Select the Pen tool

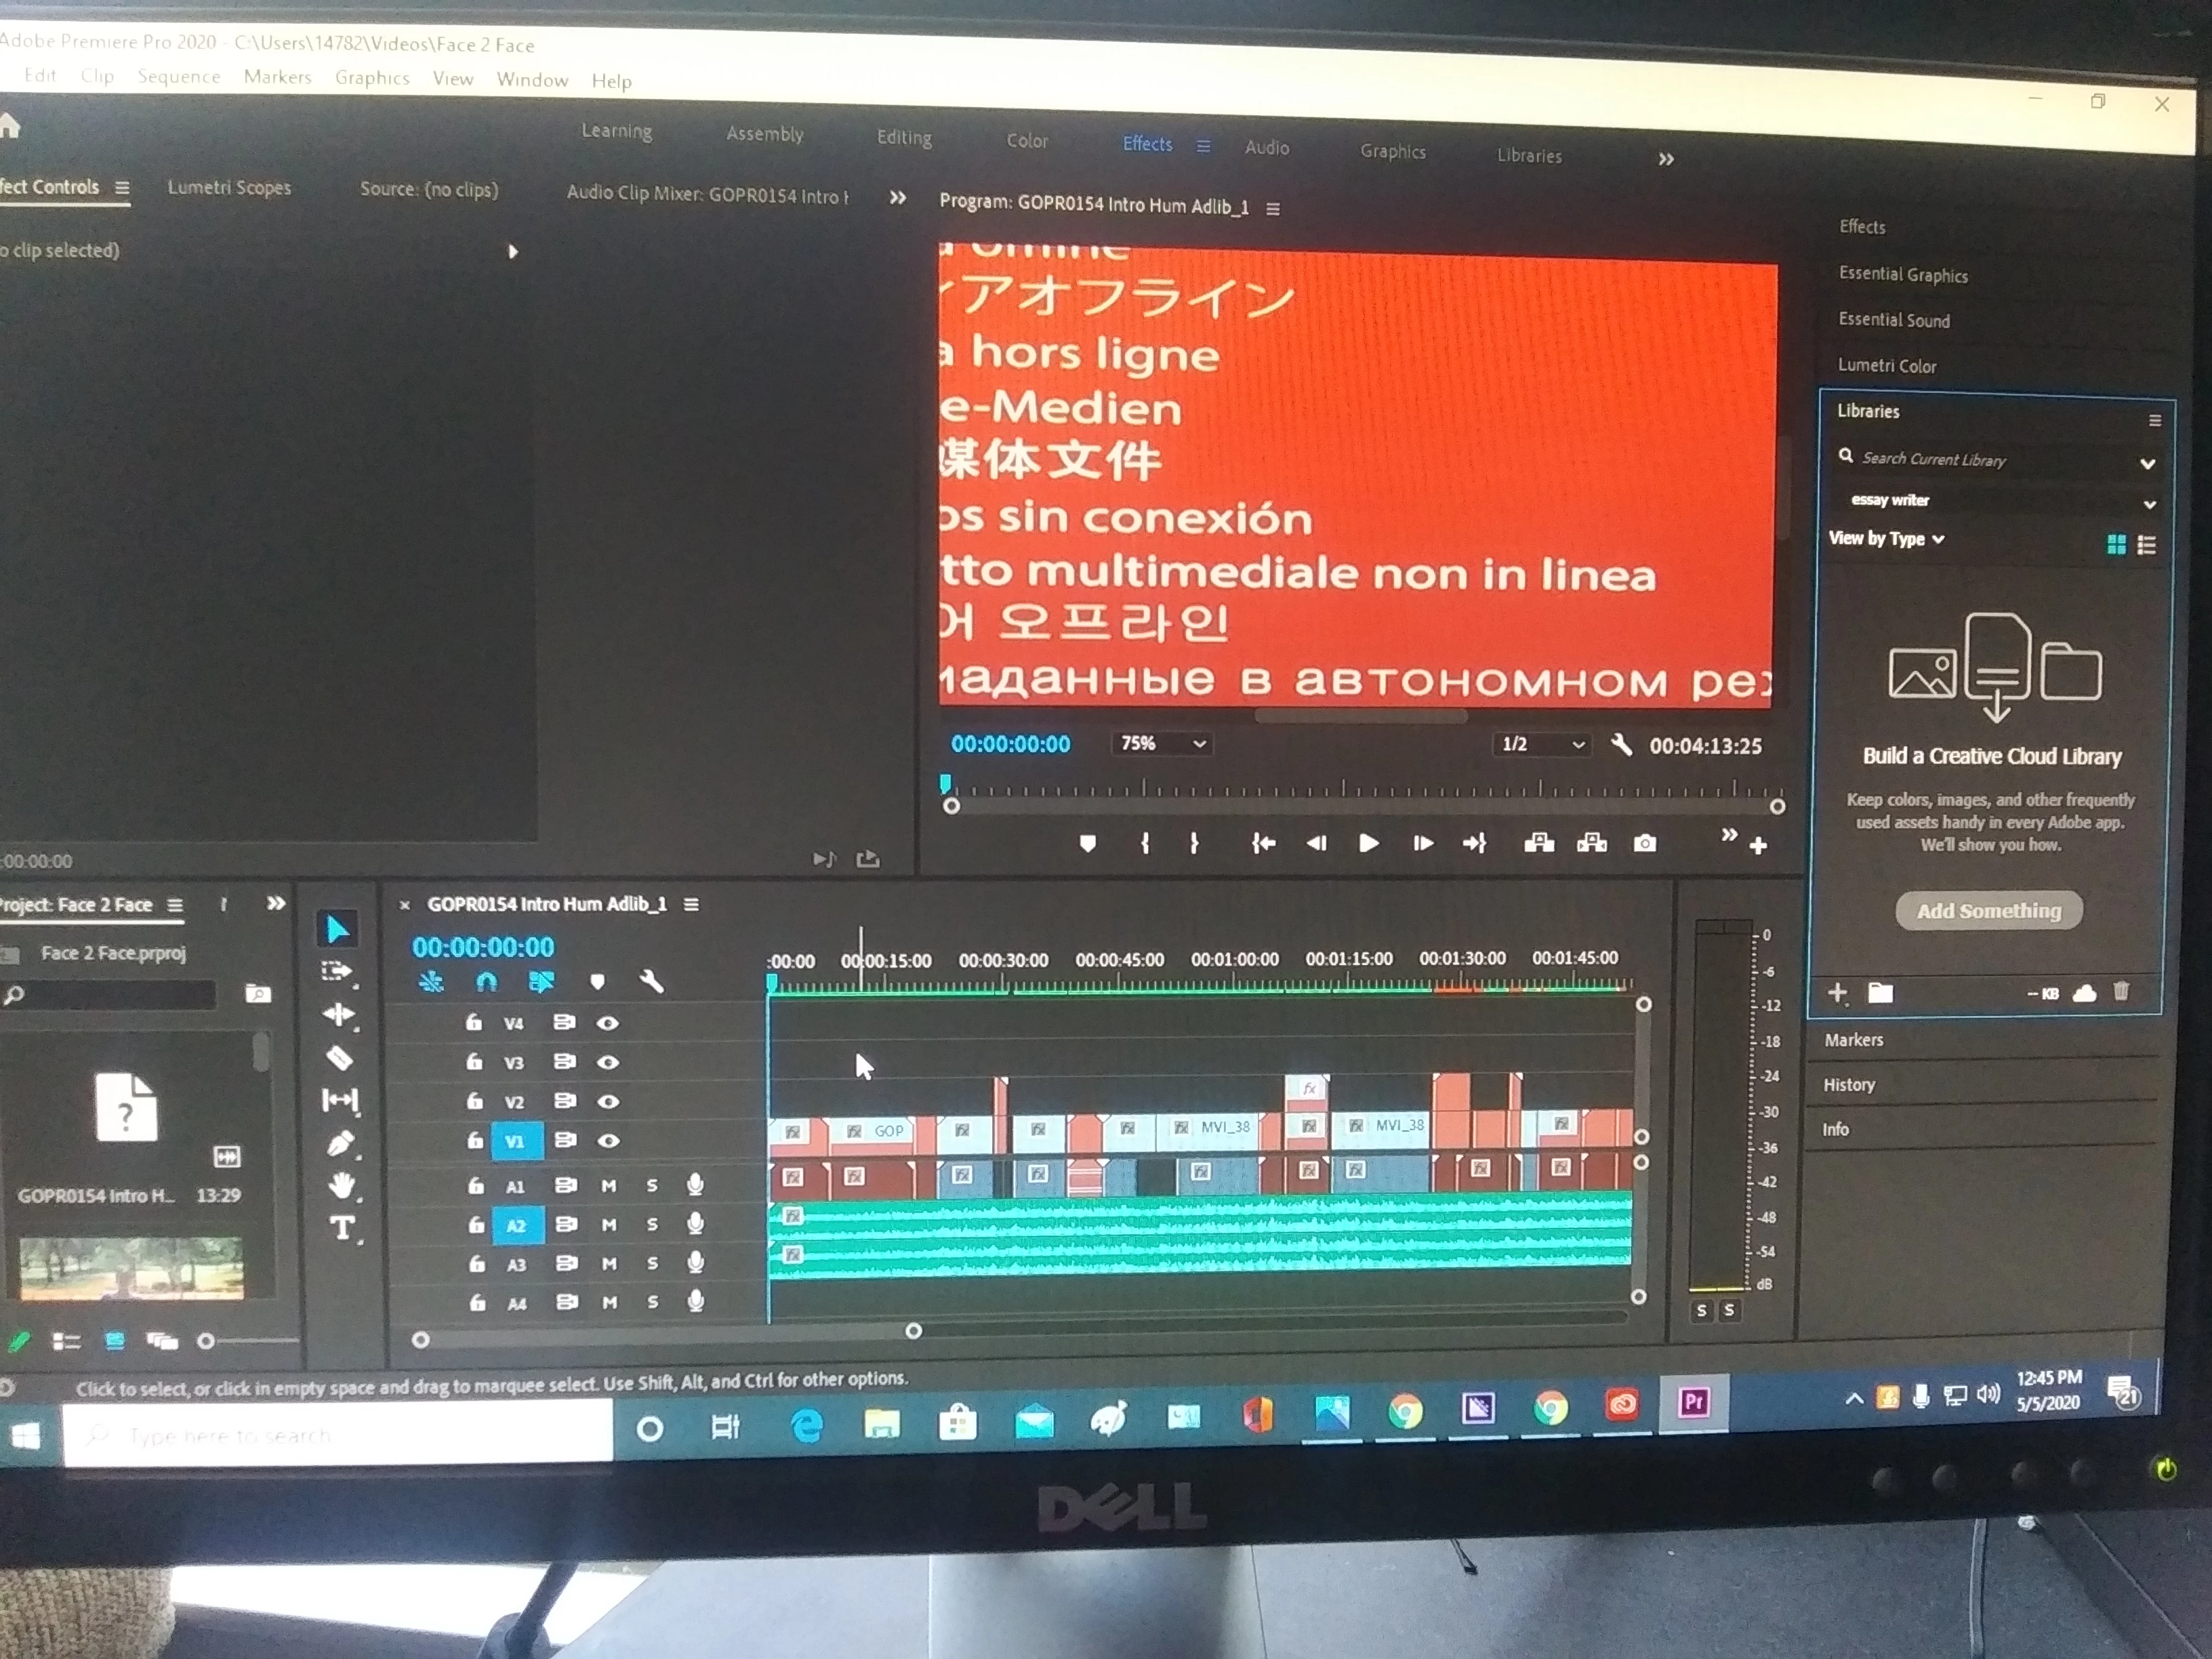pos(339,1143)
